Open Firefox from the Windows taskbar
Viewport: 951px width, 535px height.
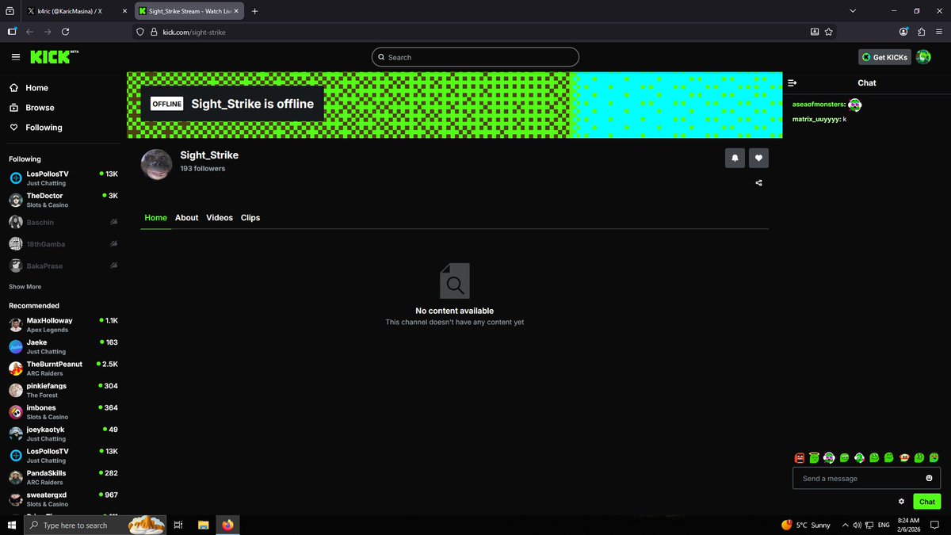(x=228, y=525)
